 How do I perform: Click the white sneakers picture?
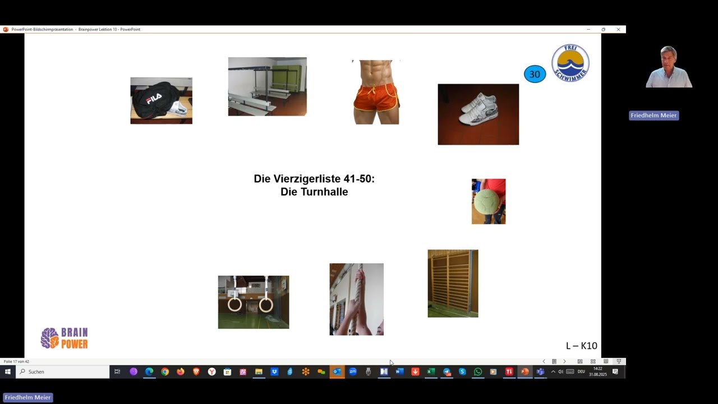[x=478, y=114]
